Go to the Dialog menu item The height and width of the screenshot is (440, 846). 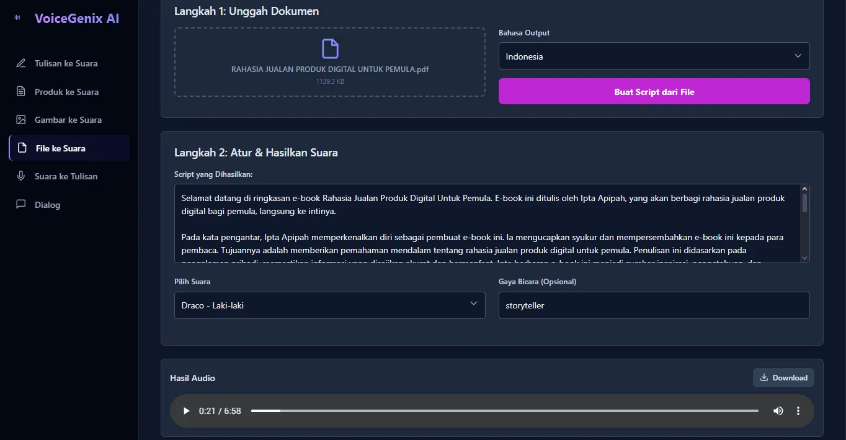(x=47, y=205)
